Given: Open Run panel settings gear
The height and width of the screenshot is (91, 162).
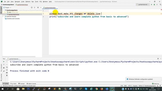Looking at the screenshot, I should click(x=158, y=59).
